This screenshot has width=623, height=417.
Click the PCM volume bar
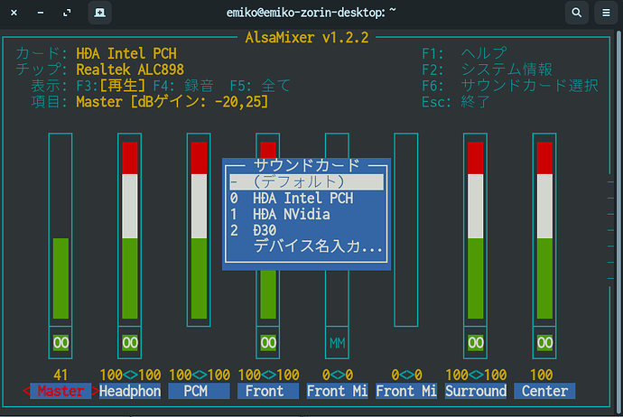point(199,229)
